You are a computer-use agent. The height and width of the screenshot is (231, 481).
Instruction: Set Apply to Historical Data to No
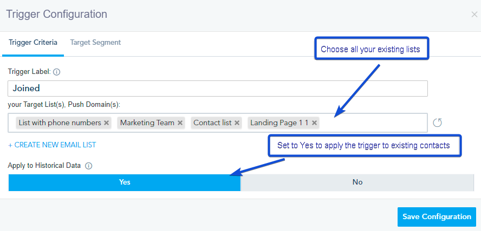pyautogui.click(x=357, y=182)
